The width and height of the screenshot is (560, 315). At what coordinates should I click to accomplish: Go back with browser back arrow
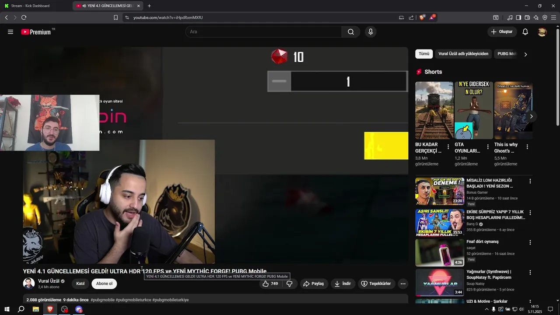pos(6,17)
